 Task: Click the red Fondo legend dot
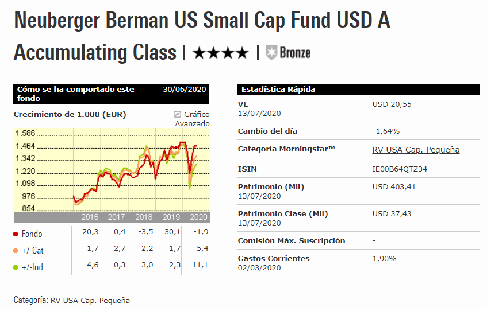click(x=16, y=234)
